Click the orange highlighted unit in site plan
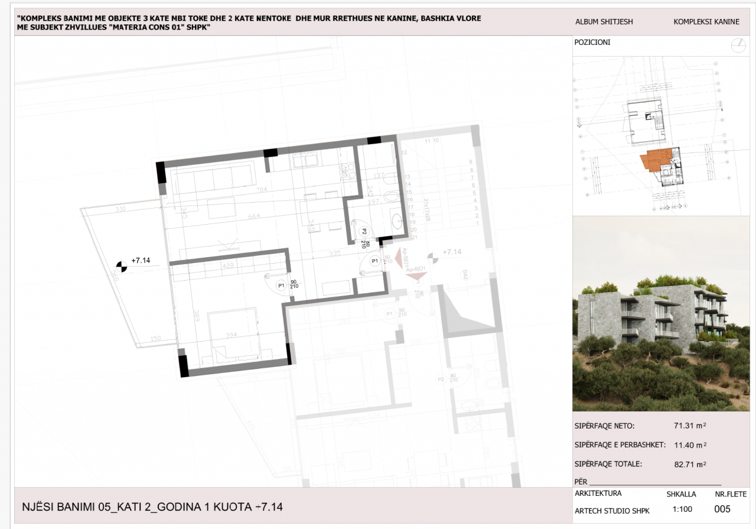This screenshot has width=756, height=529. (656, 160)
